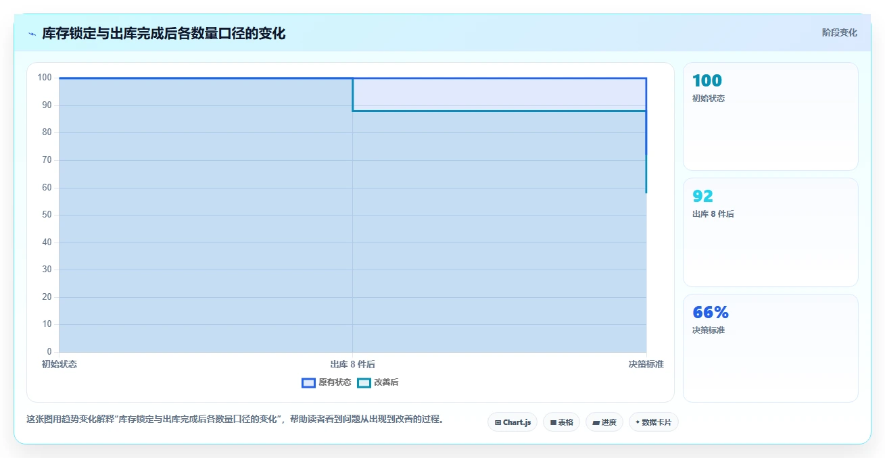This screenshot has width=885, height=458.
Task: Click the 数据卡片 tag icon
Action: (638, 422)
